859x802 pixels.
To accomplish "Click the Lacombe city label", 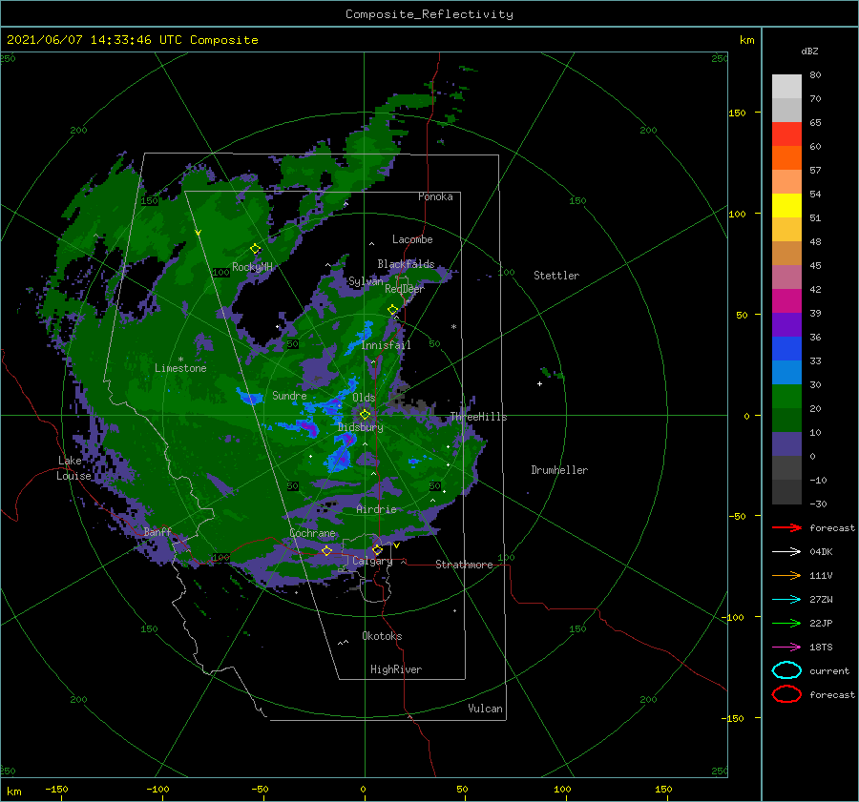I will pyautogui.click(x=412, y=239).
